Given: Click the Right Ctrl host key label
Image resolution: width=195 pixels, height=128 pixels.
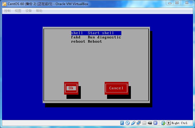Looking at the screenshot, I should [179, 123].
